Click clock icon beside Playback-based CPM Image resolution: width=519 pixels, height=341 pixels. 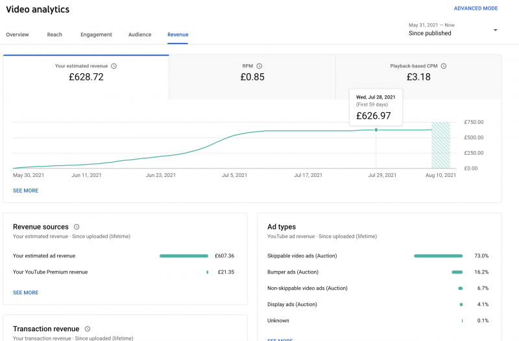[x=444, y=66]
